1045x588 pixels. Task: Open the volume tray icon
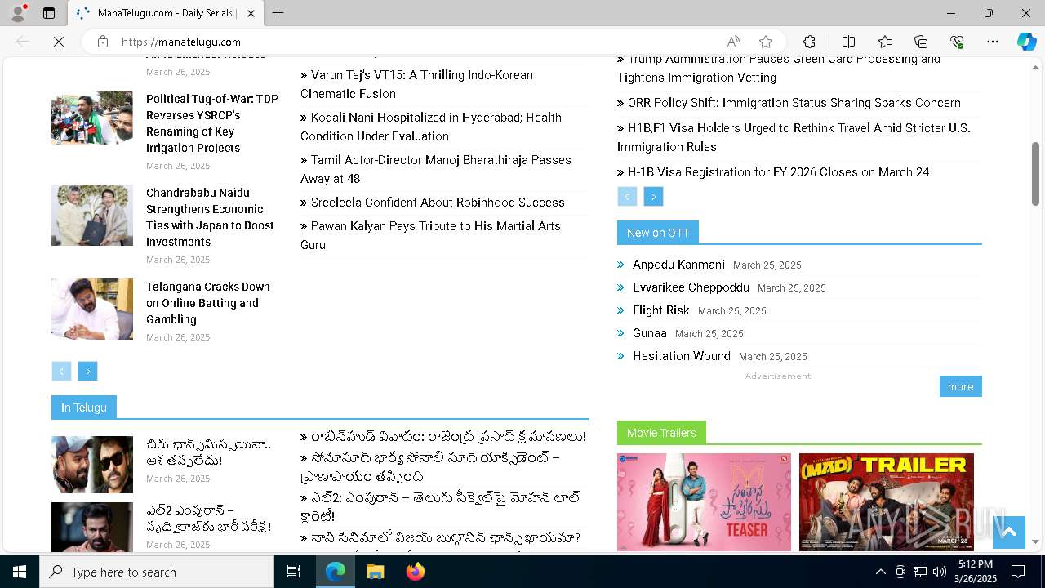[x=939, y=572]
